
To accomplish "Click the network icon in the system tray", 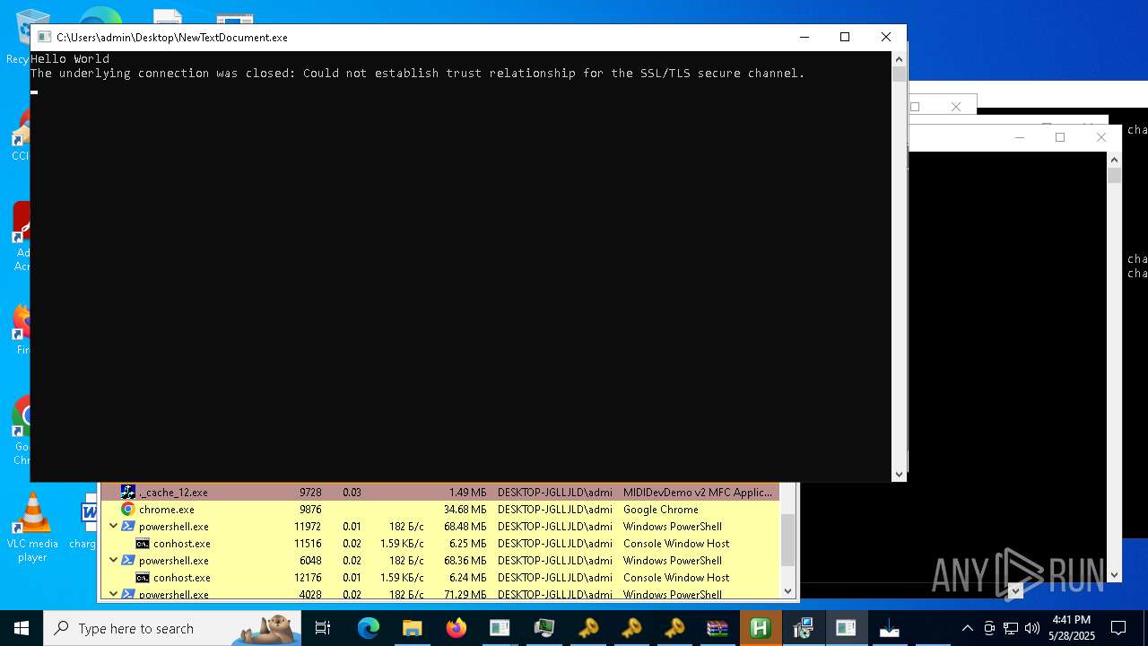I will tap(1010, 628).
